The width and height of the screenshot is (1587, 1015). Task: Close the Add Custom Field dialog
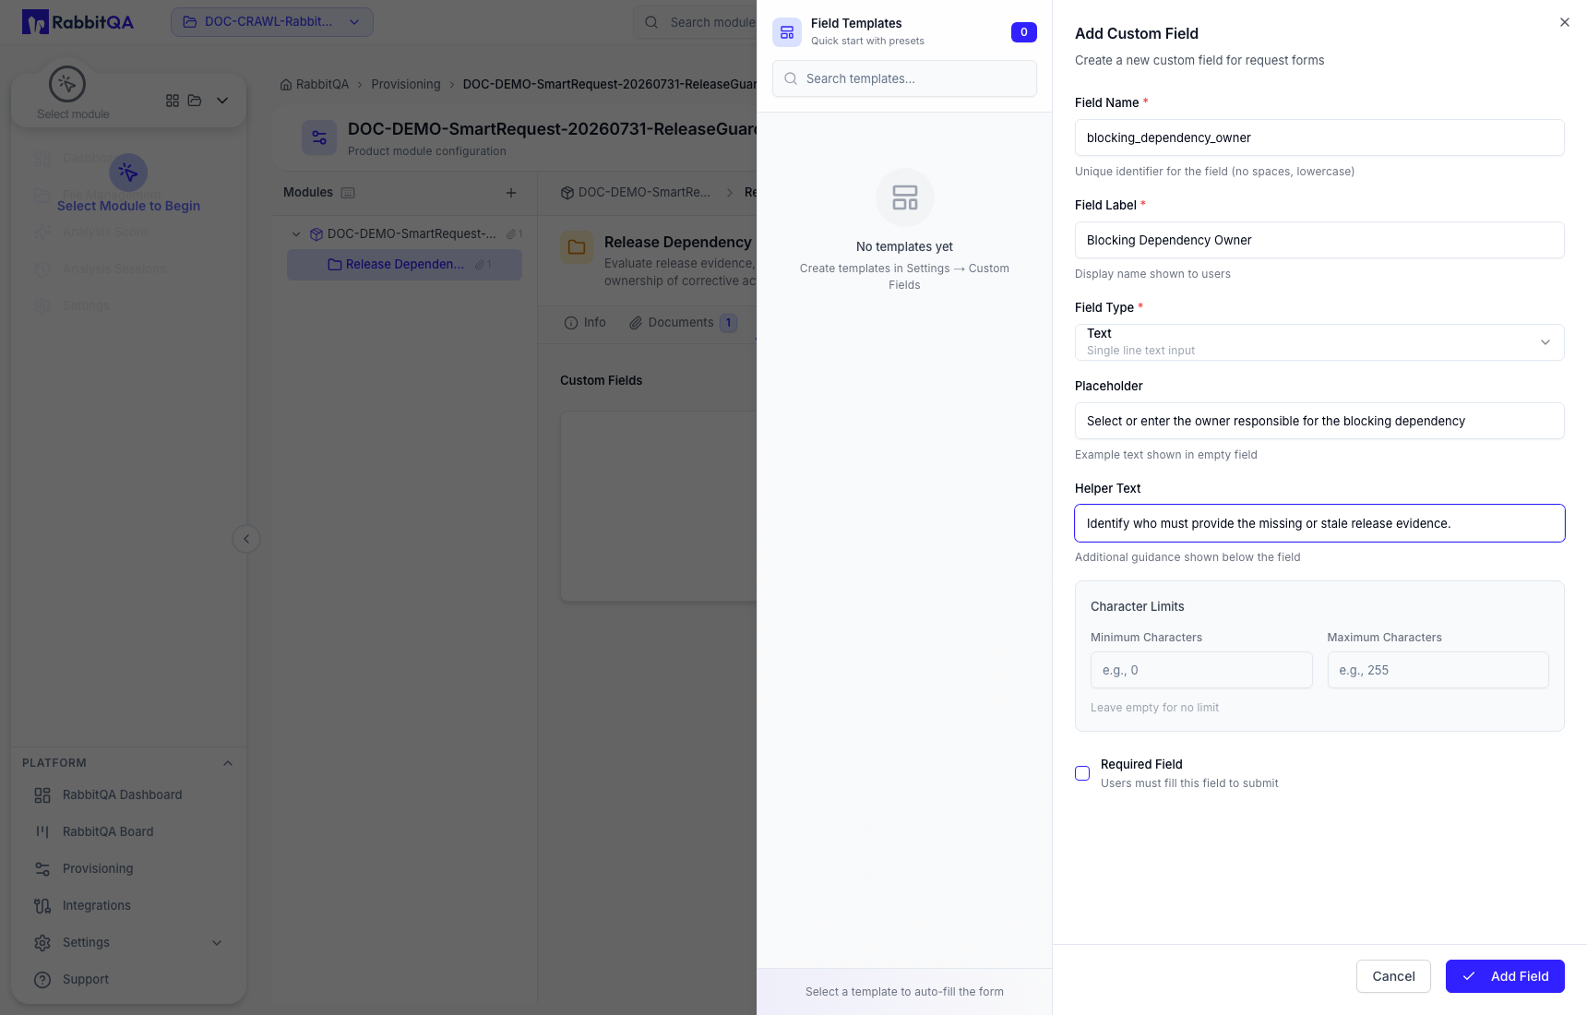tap(1565, 22)
